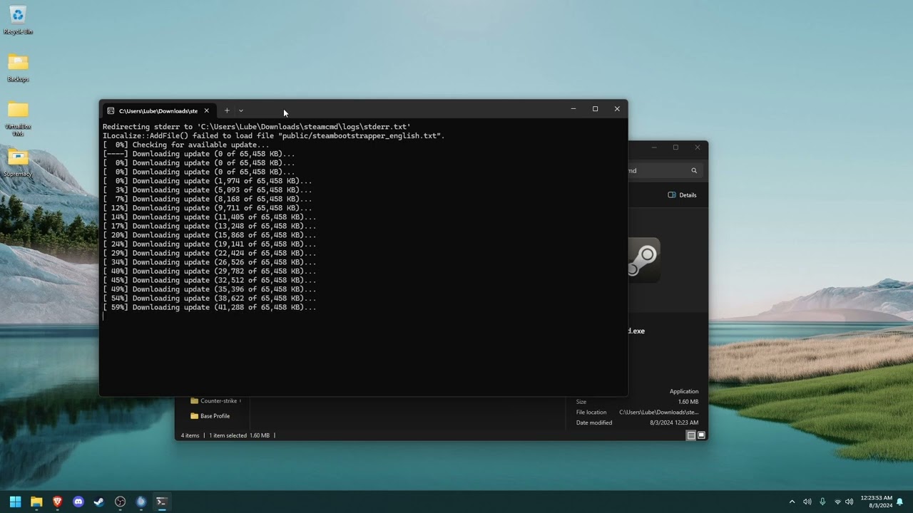Open the Recycle Bin desktop icon
The height and width of the screenshot is (513, 913).
coord(18,20)
